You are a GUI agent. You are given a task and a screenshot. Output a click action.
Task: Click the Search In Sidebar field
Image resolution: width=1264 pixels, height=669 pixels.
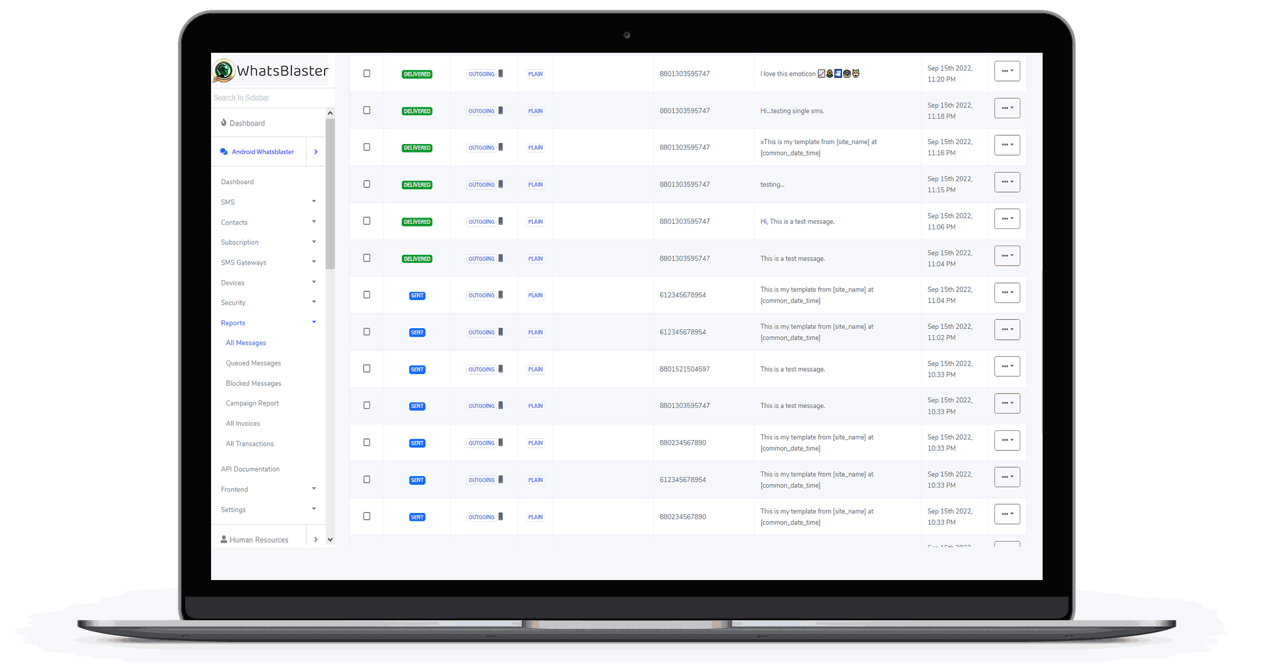coord(267,98)
